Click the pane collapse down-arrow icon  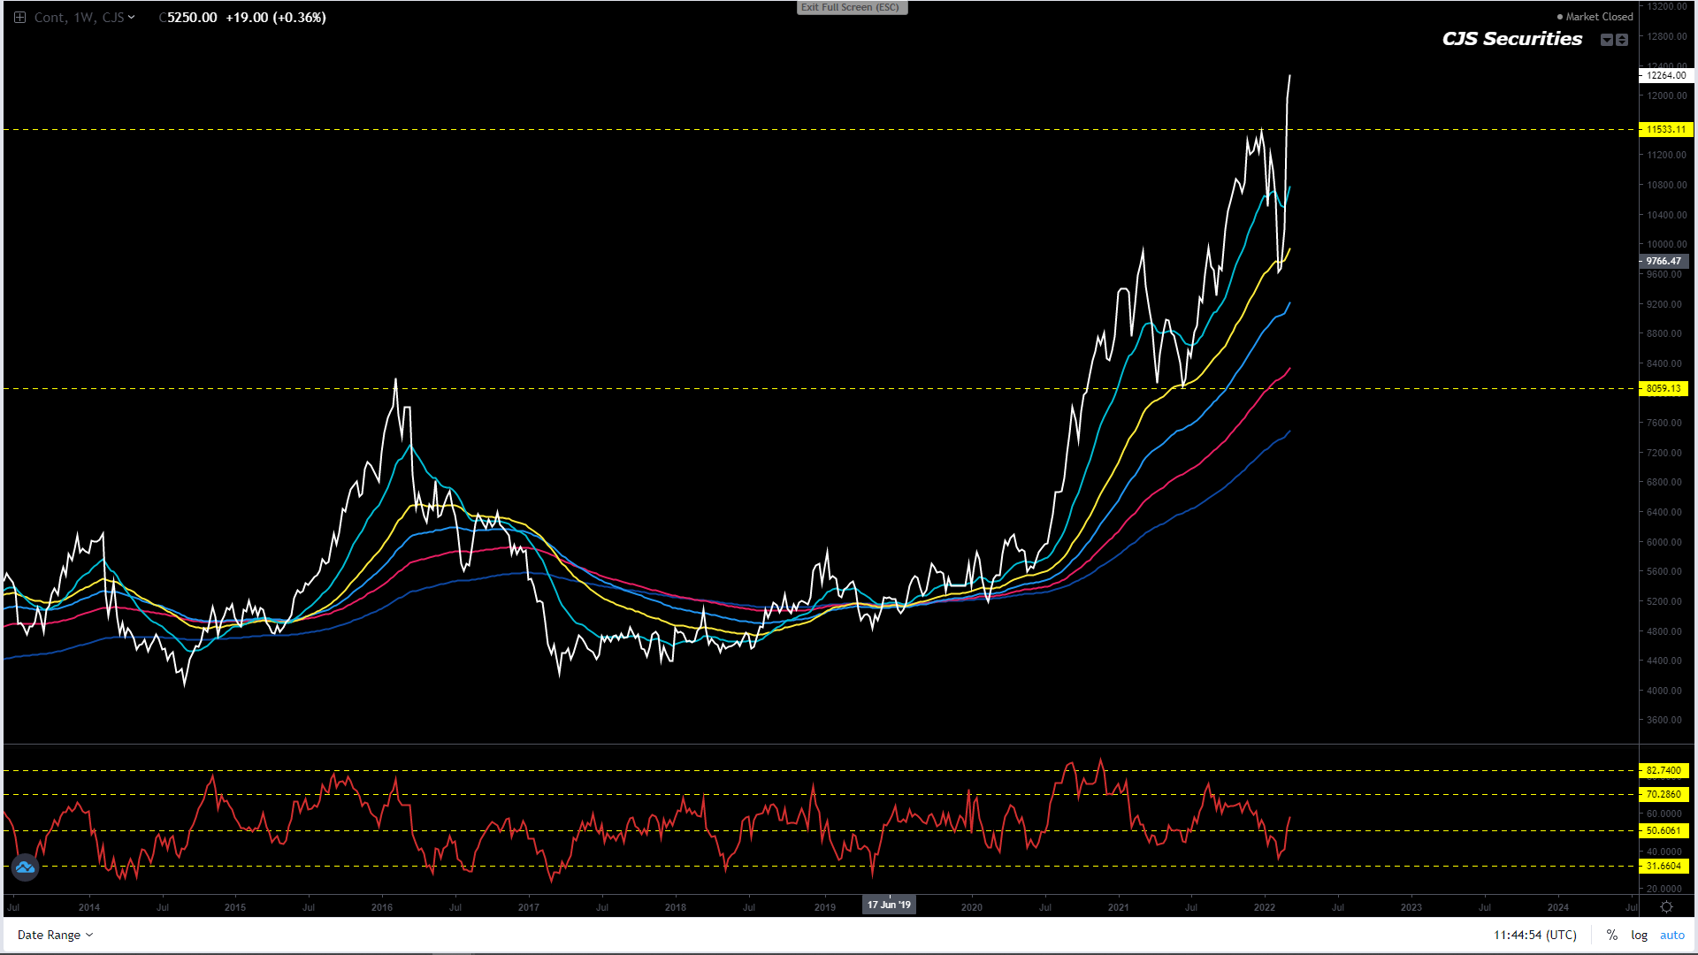tap(1607, 40)
